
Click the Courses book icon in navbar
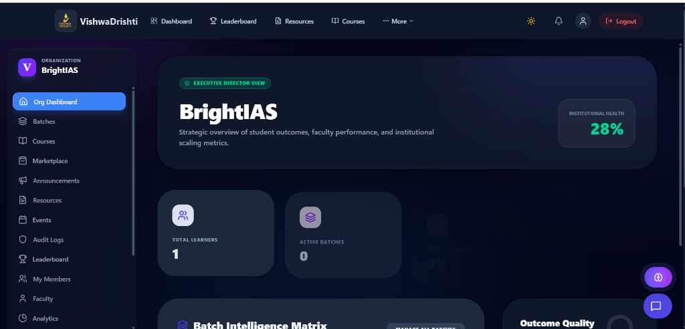point(335,21)
